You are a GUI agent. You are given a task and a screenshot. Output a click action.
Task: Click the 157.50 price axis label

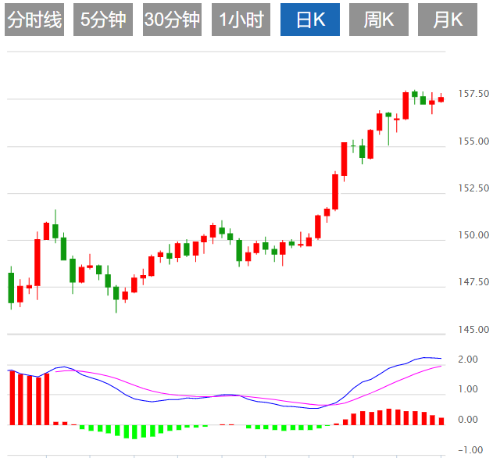[473, 94]
